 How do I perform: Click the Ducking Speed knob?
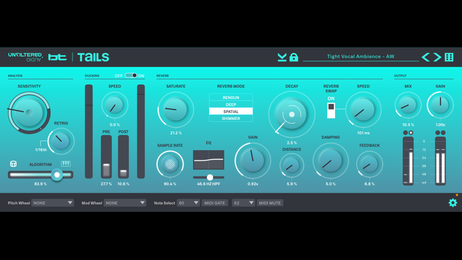[115, 105]
